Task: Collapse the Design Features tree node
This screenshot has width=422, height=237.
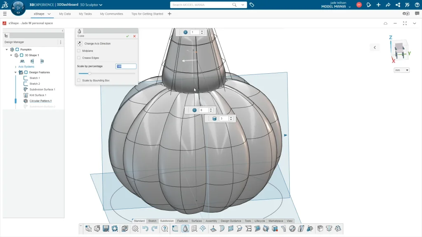Action: tap(16, 72)
